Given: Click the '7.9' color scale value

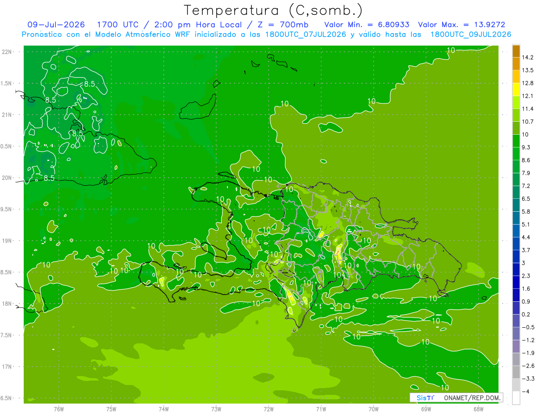Looking at the screenshot, I should coord(526,173).
